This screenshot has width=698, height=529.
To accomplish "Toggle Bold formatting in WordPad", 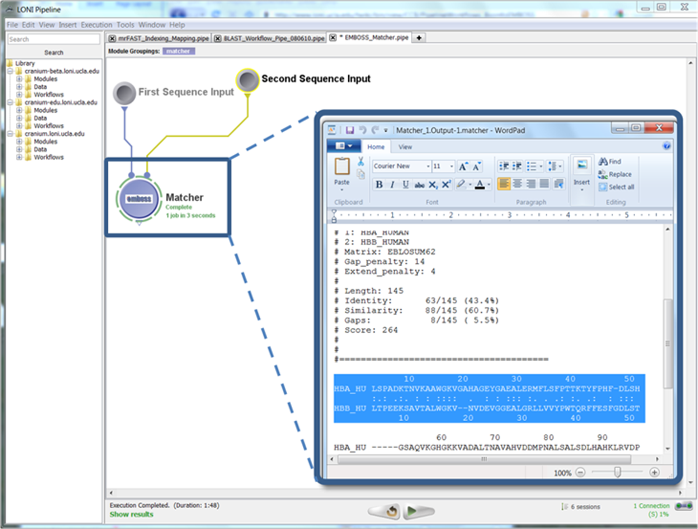I will coord(379,184).
